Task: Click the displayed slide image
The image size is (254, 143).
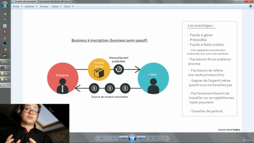Action: point(132,71)
